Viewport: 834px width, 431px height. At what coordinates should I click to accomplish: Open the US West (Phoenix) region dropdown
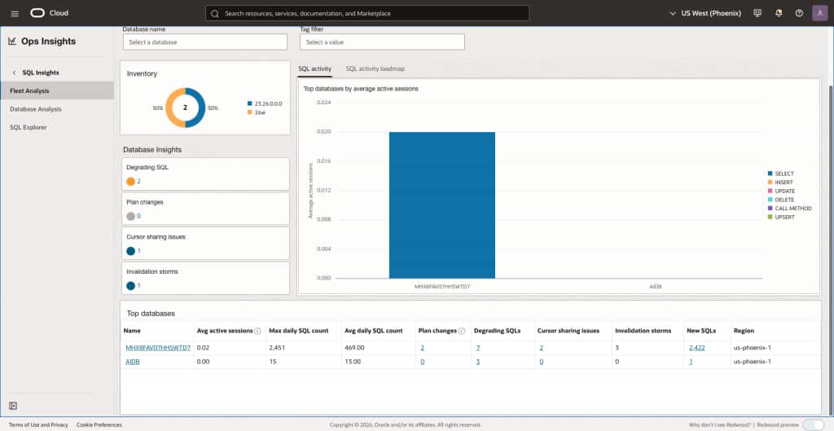[705, 13]
